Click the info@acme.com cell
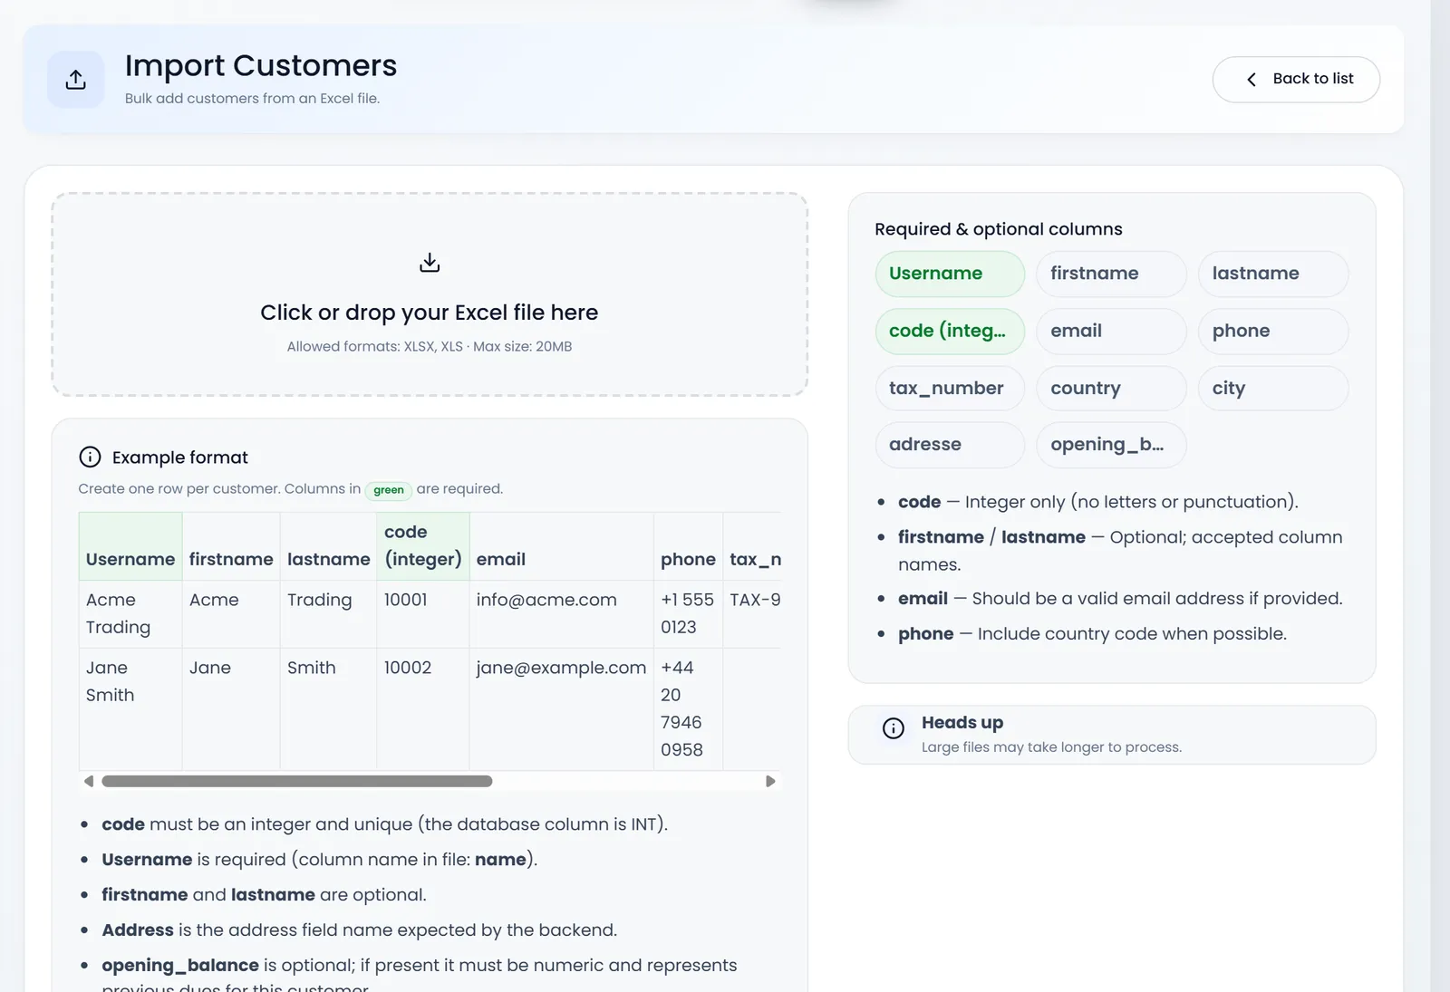This screenshot has height=992, width=1450. 561,614
